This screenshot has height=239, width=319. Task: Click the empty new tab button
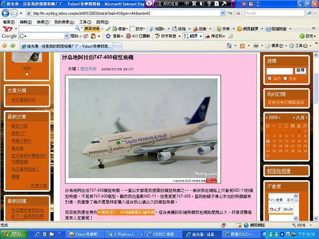click(117, 46)
